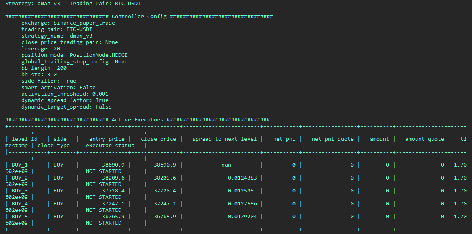472x234 pixels.
Task: Click the global_trailing_stop_config: None line
Action: (75, 62)
